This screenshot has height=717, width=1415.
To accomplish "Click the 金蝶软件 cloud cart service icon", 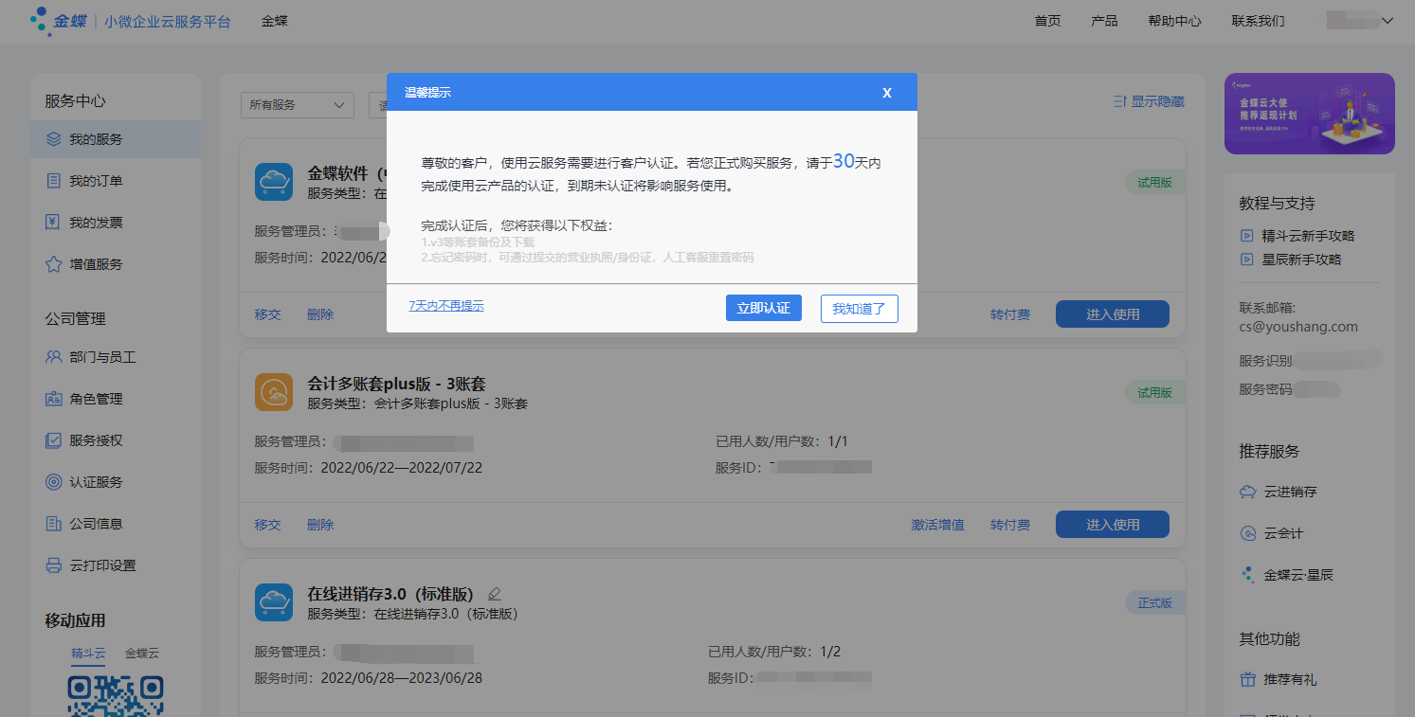I will (x=274, y=182).
